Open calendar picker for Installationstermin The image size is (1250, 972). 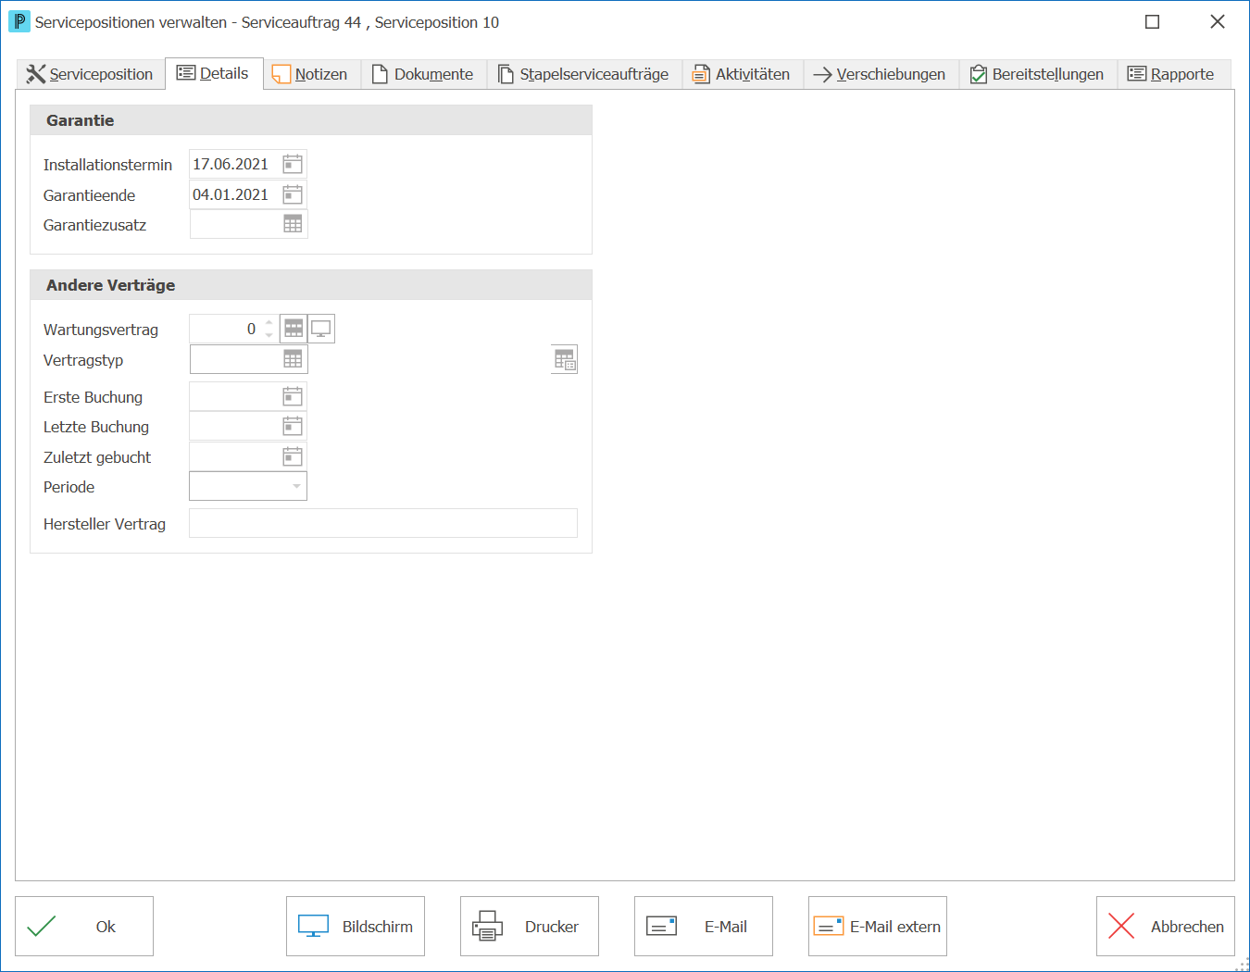pos(293,164)
